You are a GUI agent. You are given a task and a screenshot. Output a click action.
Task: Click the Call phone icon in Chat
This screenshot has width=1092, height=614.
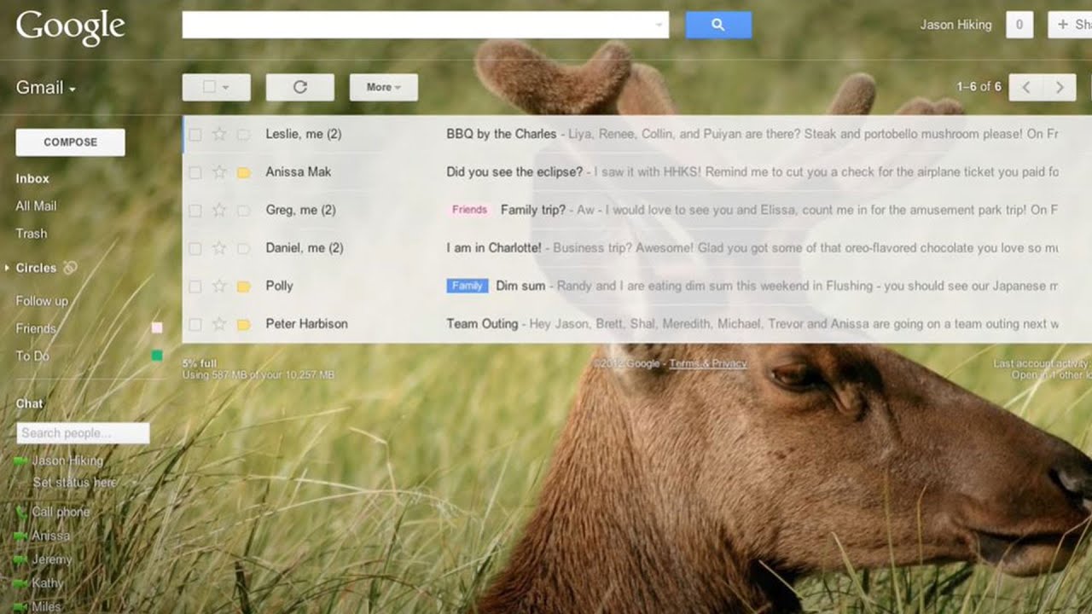coord(21,513)
